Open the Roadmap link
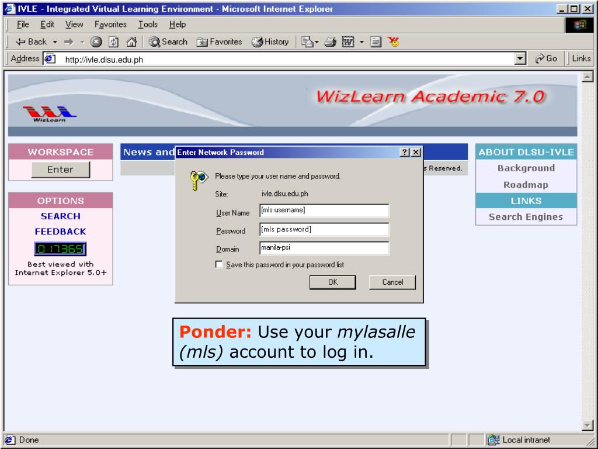The width and height of the screenshot is (598, 449). (526, 185)
